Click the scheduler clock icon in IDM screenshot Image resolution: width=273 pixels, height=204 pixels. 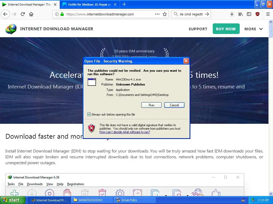click(138, 193)
